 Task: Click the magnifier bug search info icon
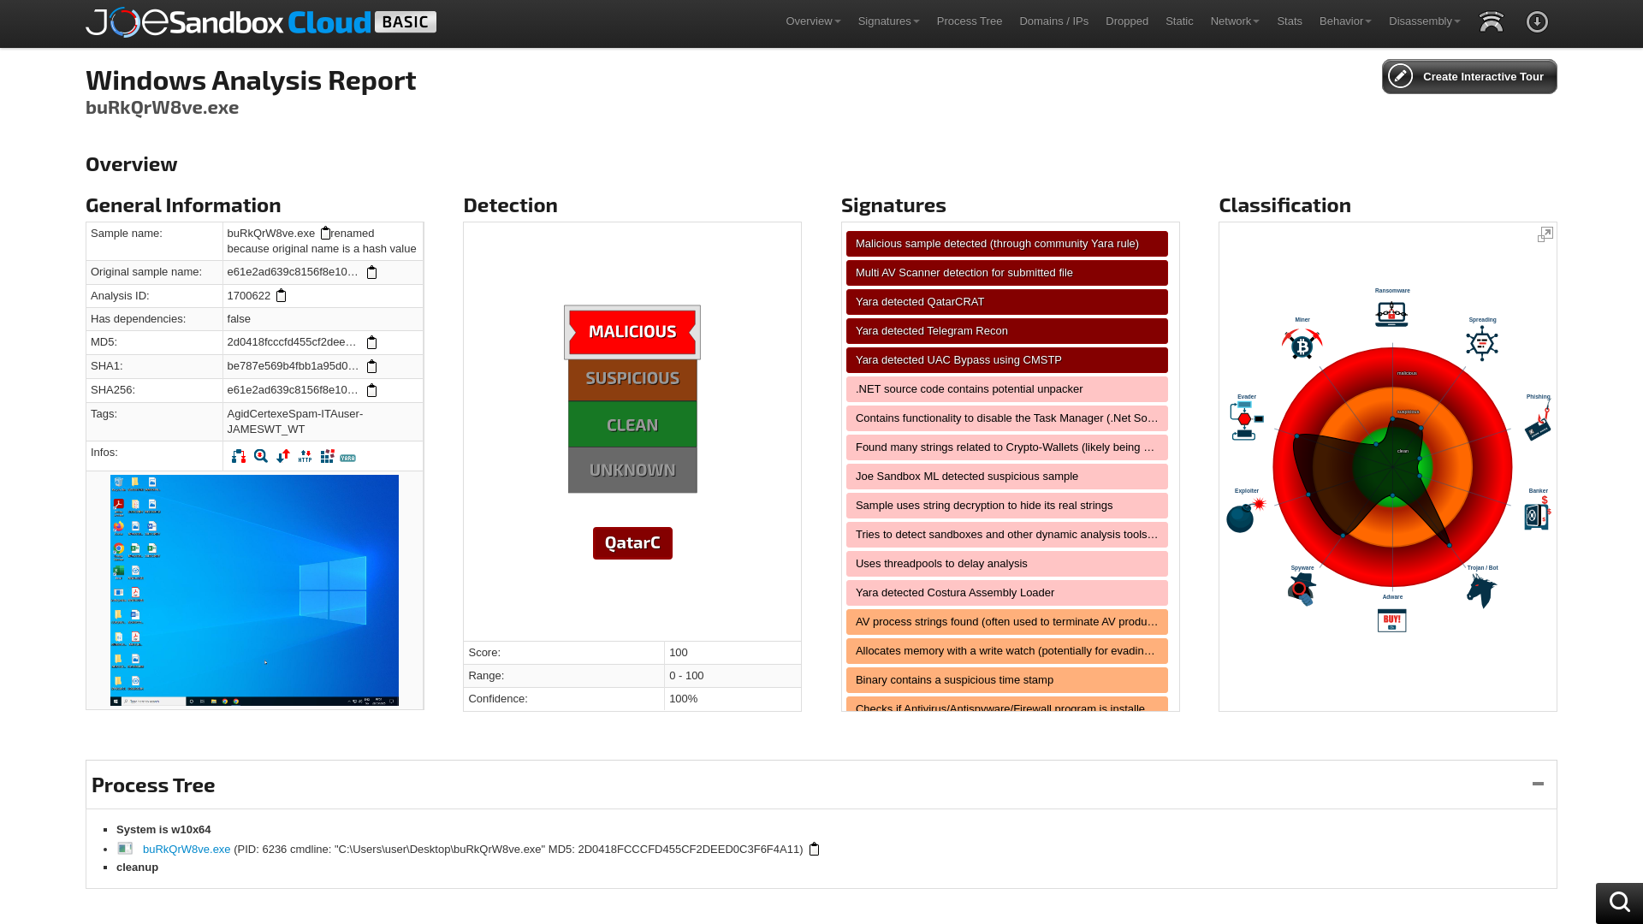tap(261, 457)
